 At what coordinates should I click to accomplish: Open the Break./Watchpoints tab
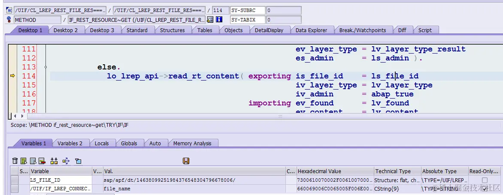pyautogui.click(x=363, y=30)
